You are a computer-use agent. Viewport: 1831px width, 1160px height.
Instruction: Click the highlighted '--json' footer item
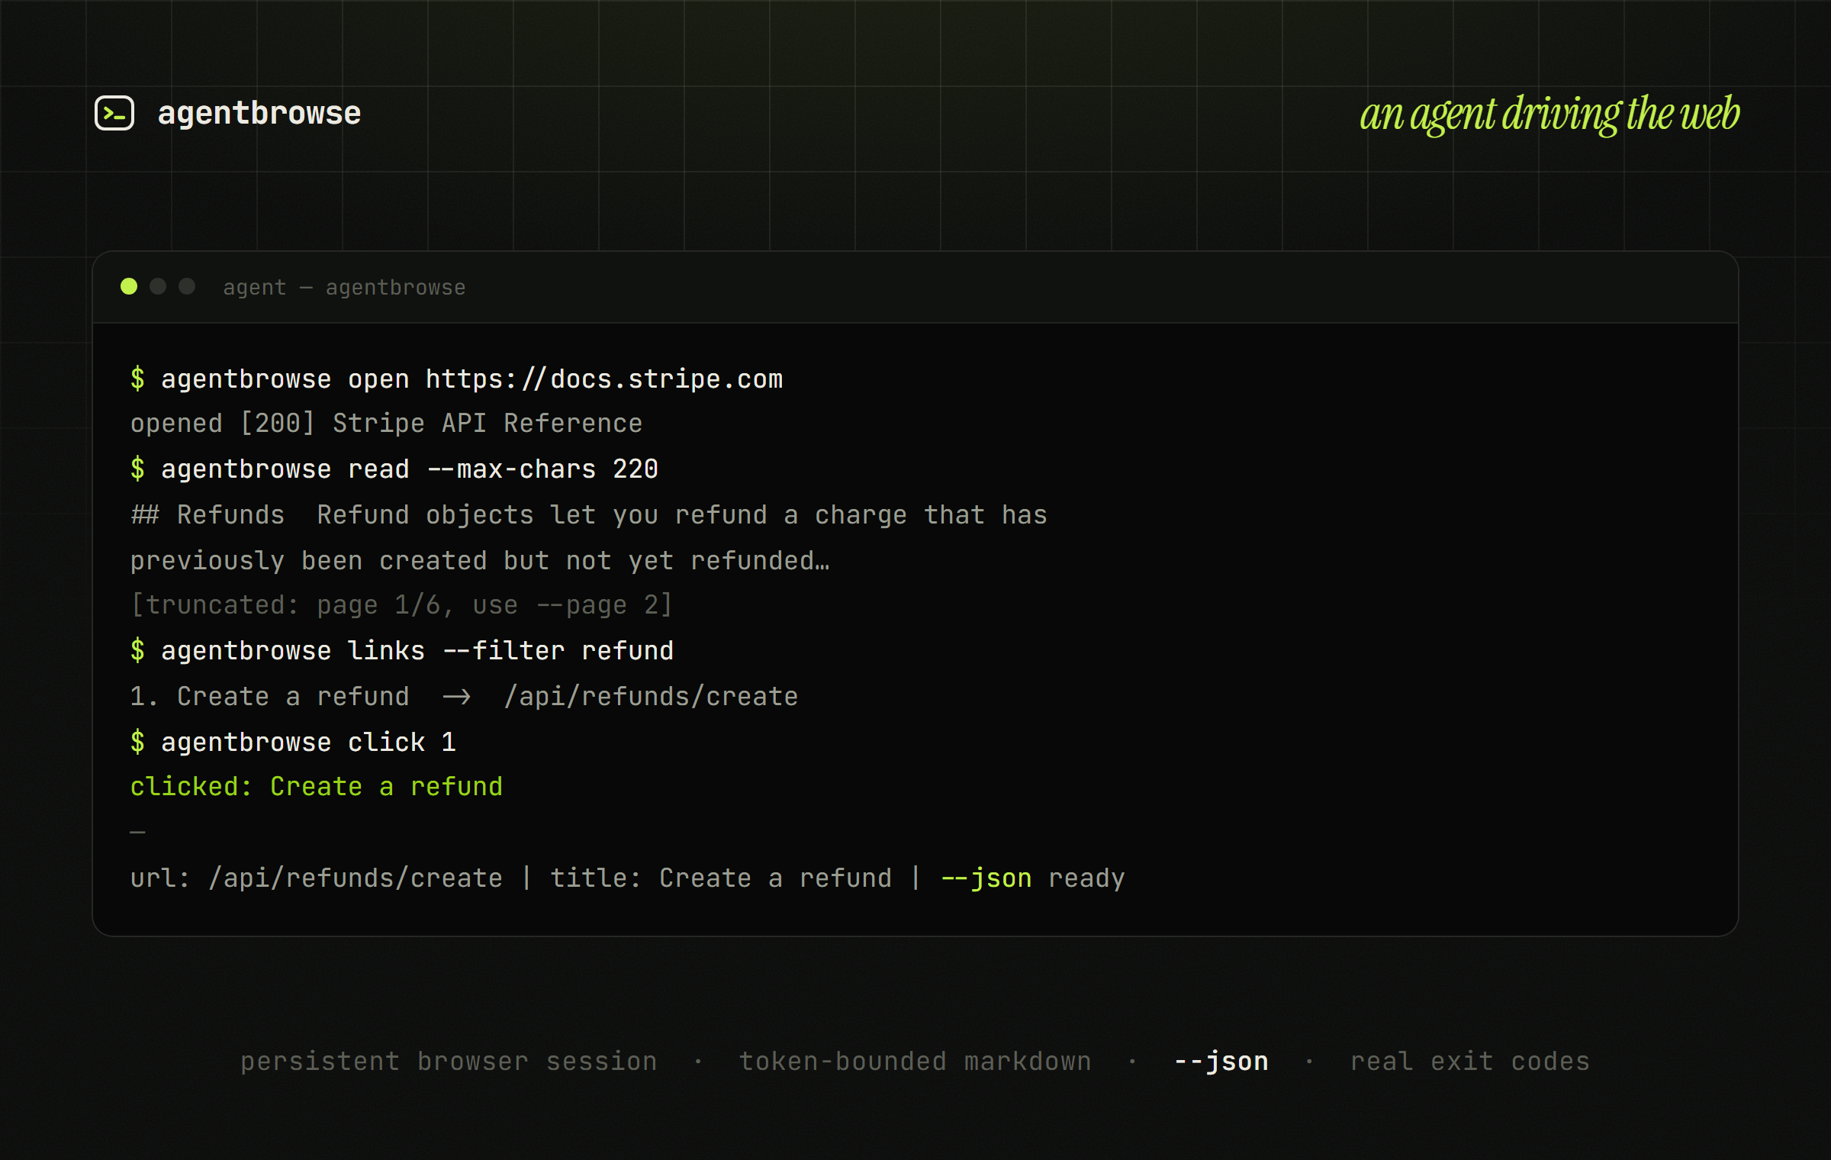click(x=1221, y=1062)
